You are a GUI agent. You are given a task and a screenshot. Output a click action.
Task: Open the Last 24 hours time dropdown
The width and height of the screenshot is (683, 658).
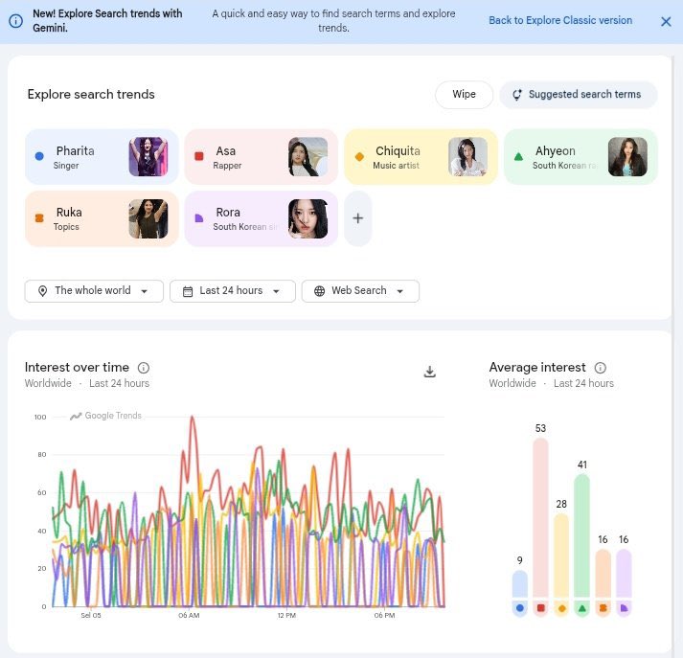[x=233, y=291]
